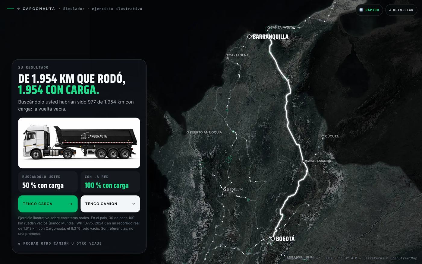
Task: Click the REINICIAR restart button
Action: (401, 10)
